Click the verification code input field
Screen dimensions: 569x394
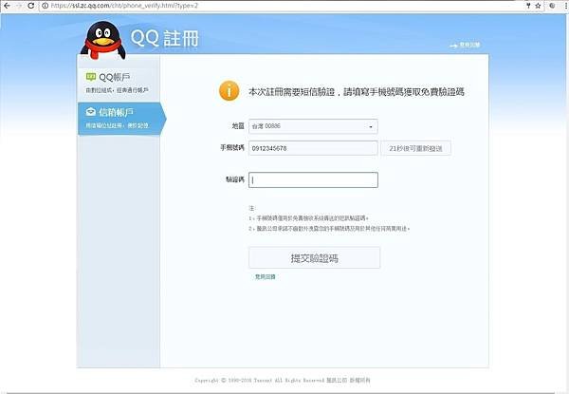pos(313,179)
